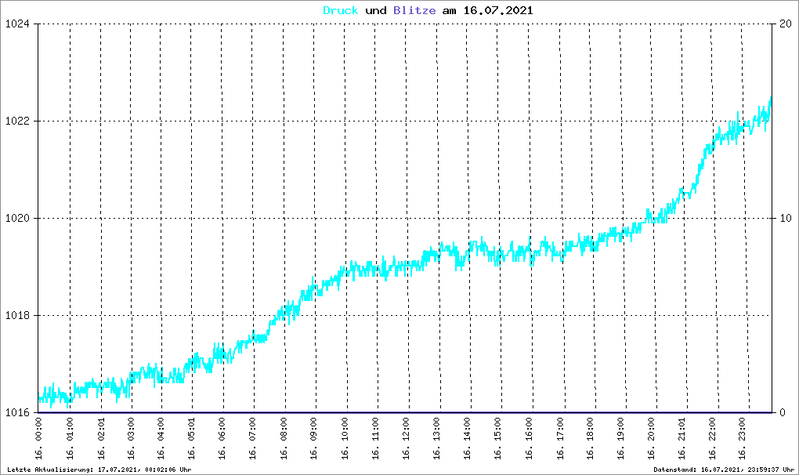
Task: Click the '16. 17:00' time axis label
Action: (x=561, y=438)
